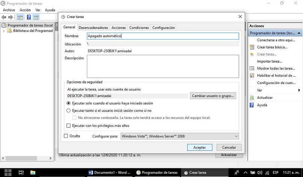Open the People icon in system tray
The width and height of the screenshot is (303, 177).
[x=236, y=172]
